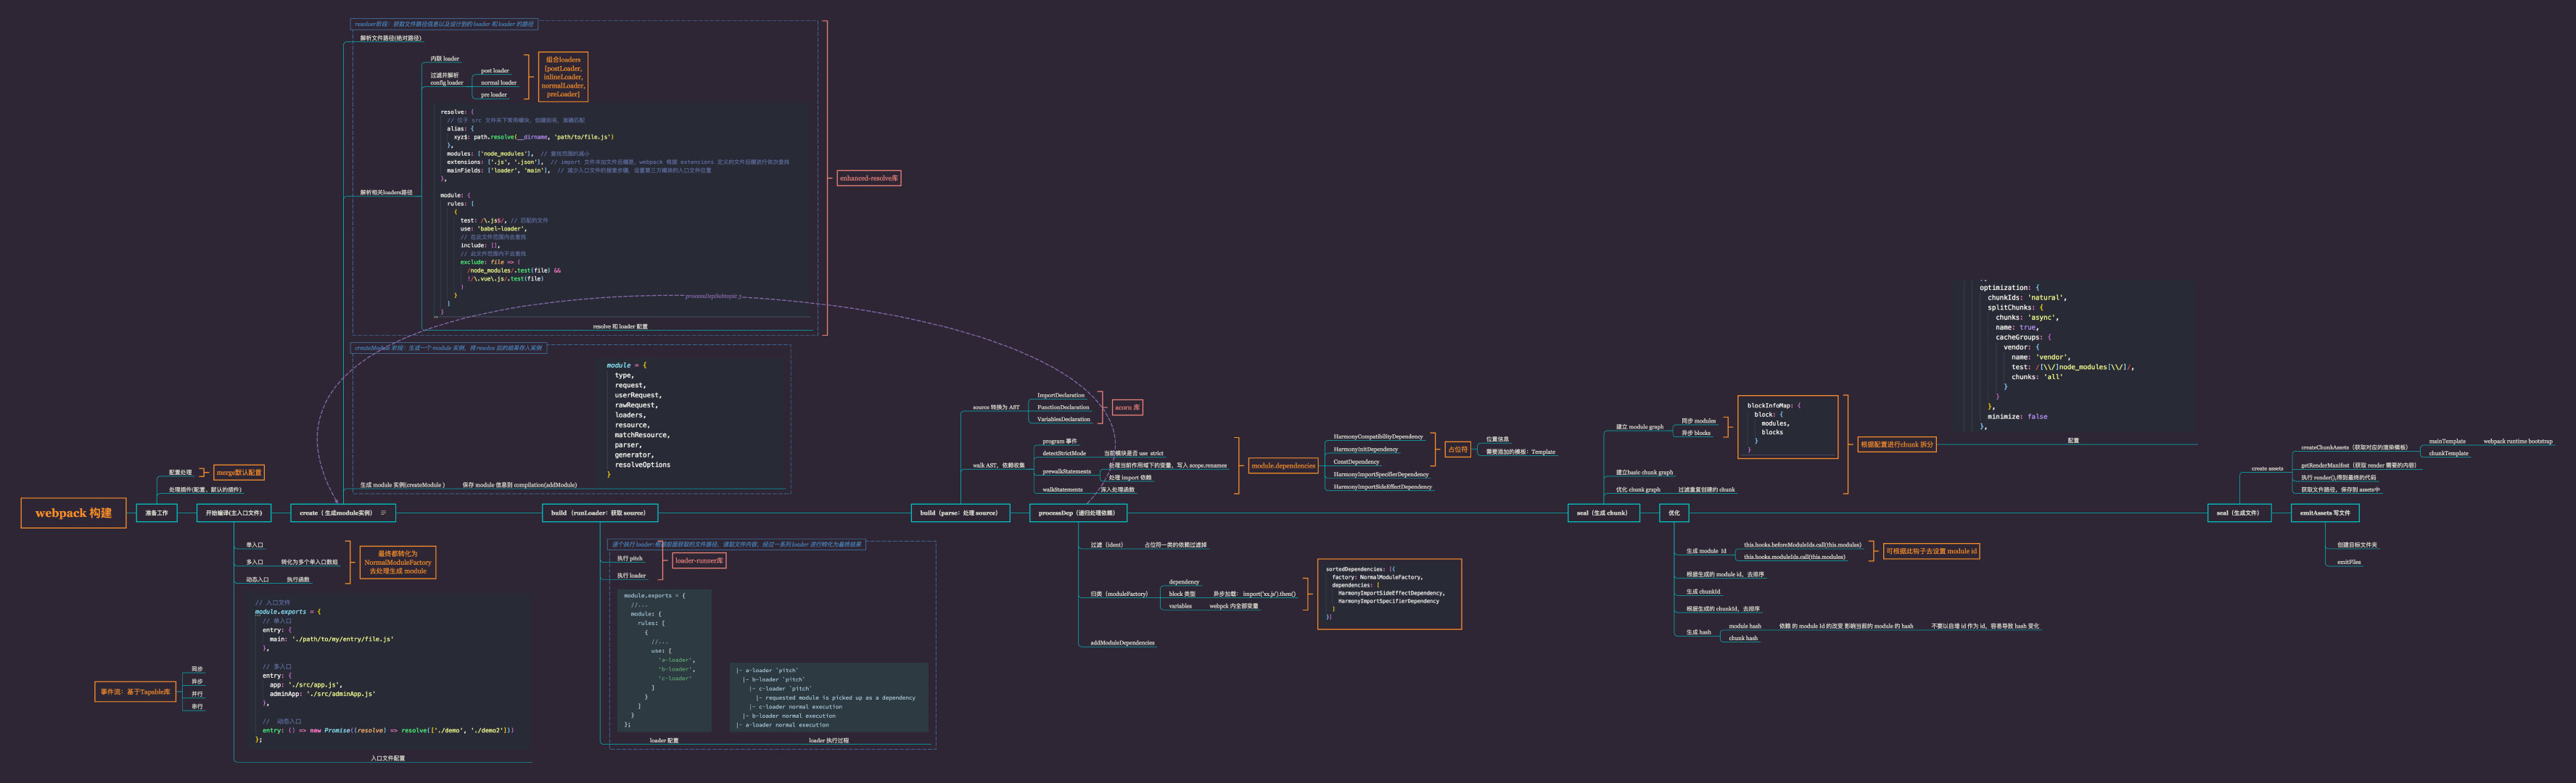This screenshot has width=2576, height=783.
Task: Select the 'loader-runner库' callout
Action: click(698, 561)
